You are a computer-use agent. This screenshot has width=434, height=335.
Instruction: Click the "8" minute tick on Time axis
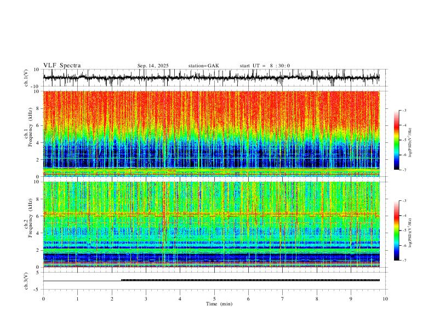pyautogui.click(x=317, y=299)
